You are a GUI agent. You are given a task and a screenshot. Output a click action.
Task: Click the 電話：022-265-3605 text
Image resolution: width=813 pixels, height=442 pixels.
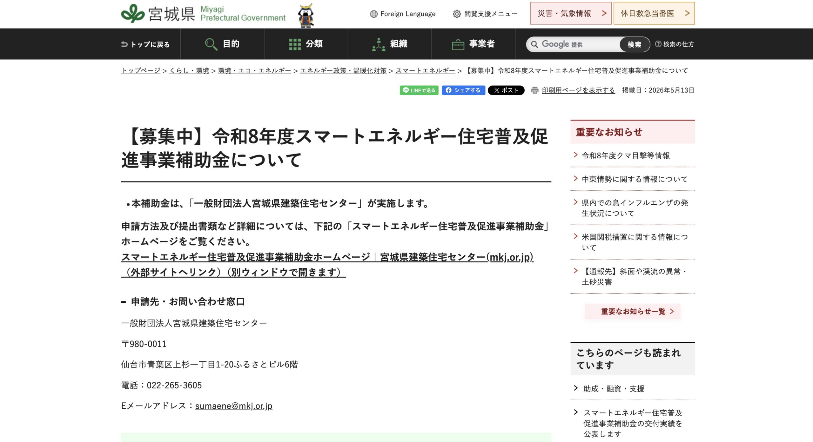click(161, 385)
